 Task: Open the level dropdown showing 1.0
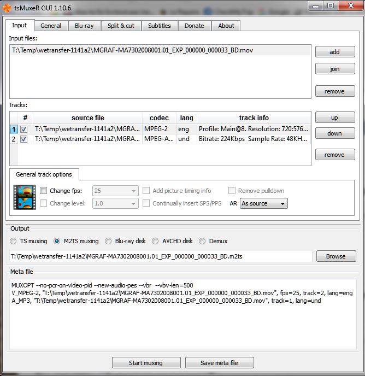pyautogui.click(x=115, y=203)
